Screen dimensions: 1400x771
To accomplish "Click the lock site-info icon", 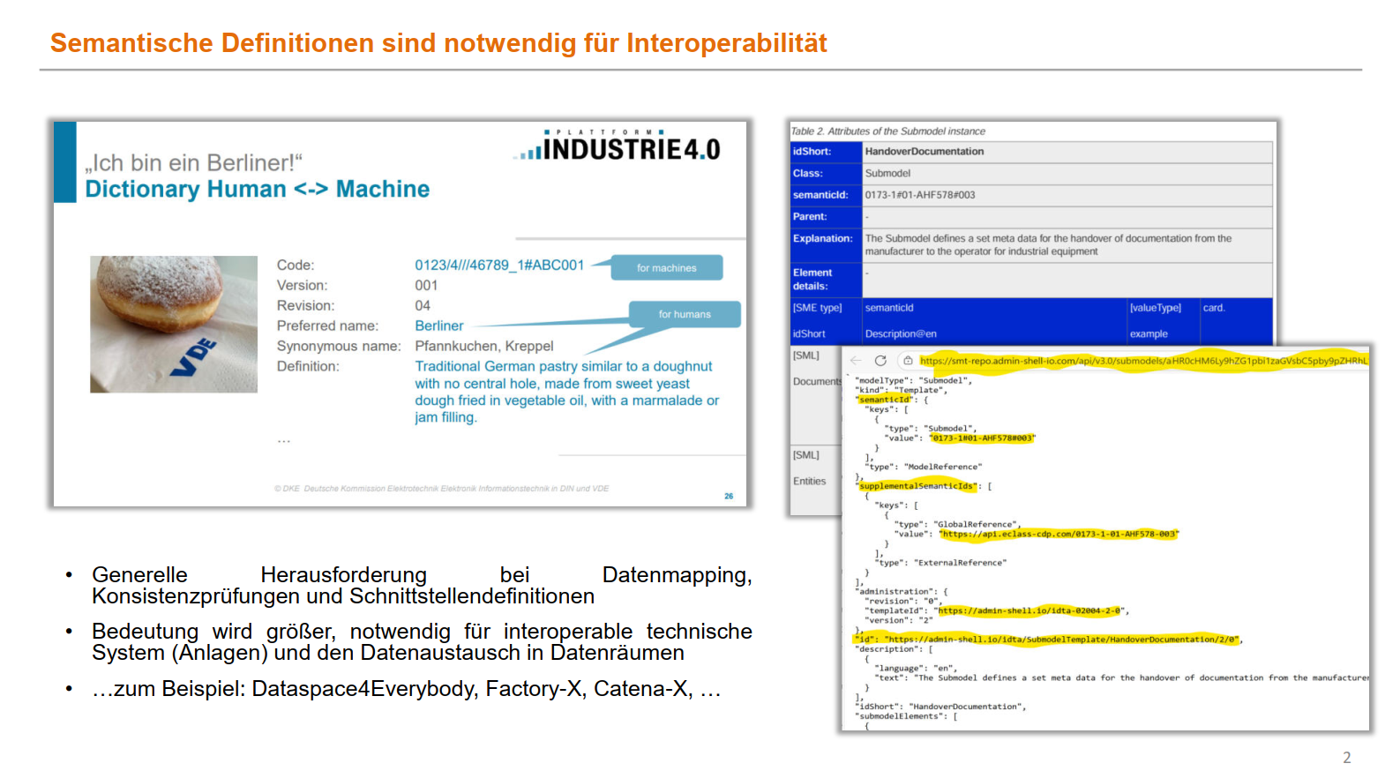I will tap(908, 361).
